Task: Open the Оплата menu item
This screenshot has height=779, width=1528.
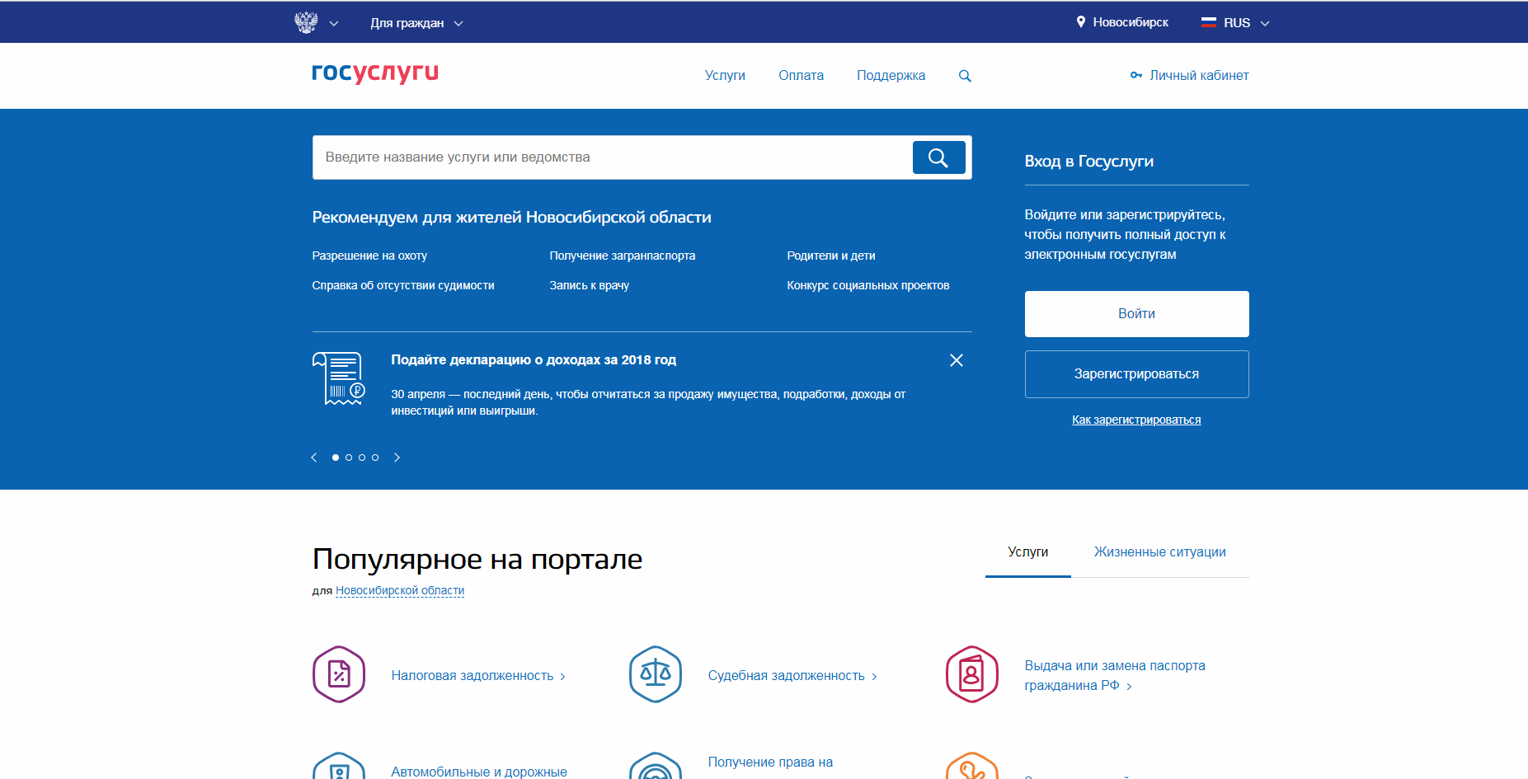Action: pos(801,75)
